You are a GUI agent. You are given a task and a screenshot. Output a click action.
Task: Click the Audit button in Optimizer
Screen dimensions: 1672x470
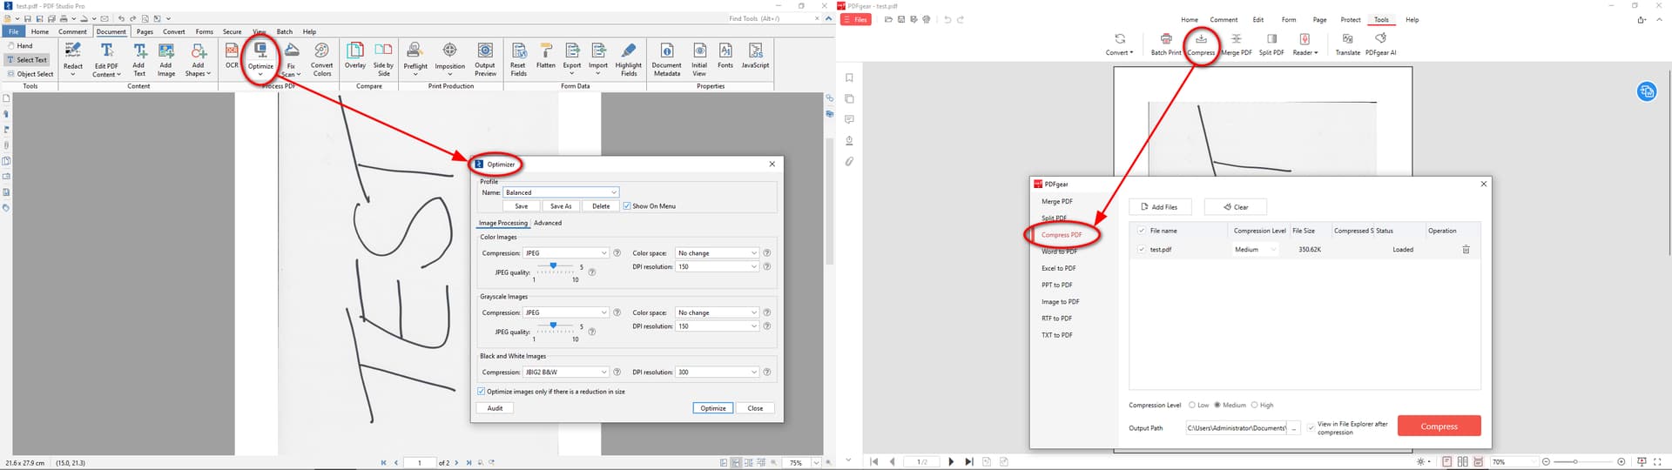pos(495,408)
